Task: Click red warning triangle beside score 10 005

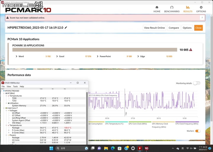Action: point(191,50)
